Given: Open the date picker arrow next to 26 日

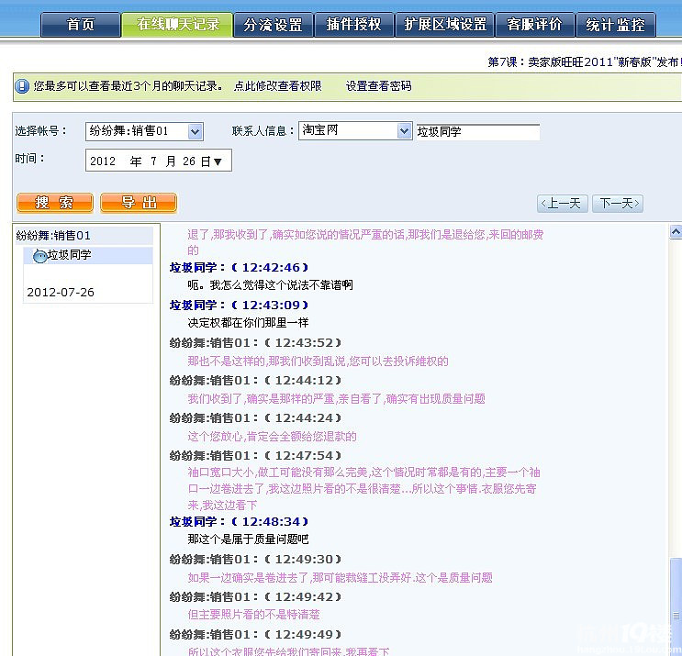Looking at the screenshot, I should coord(218,161).
